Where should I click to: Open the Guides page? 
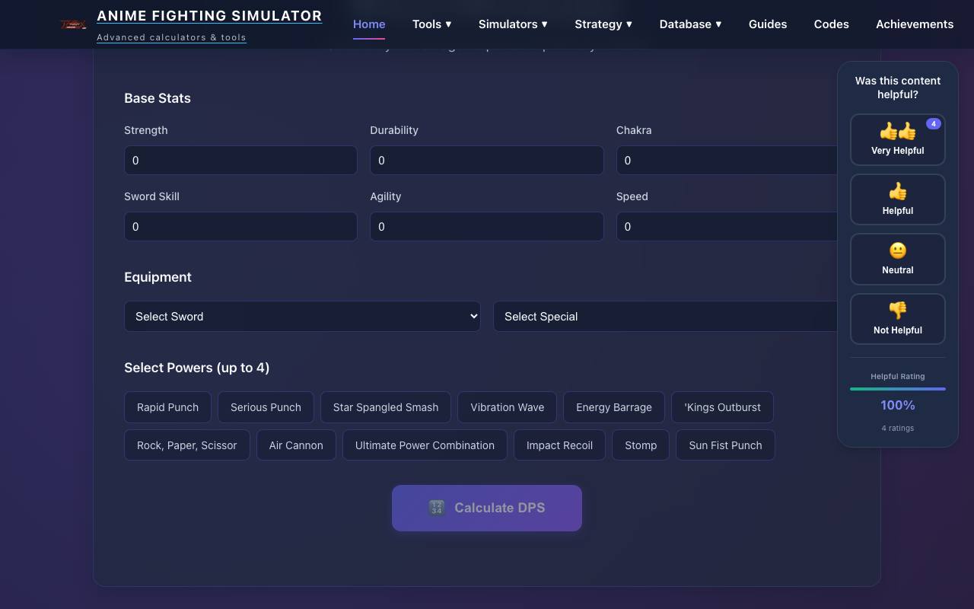coord(768,24)
